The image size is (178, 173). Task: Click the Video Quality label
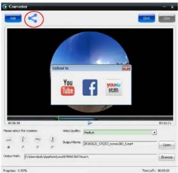72,131
